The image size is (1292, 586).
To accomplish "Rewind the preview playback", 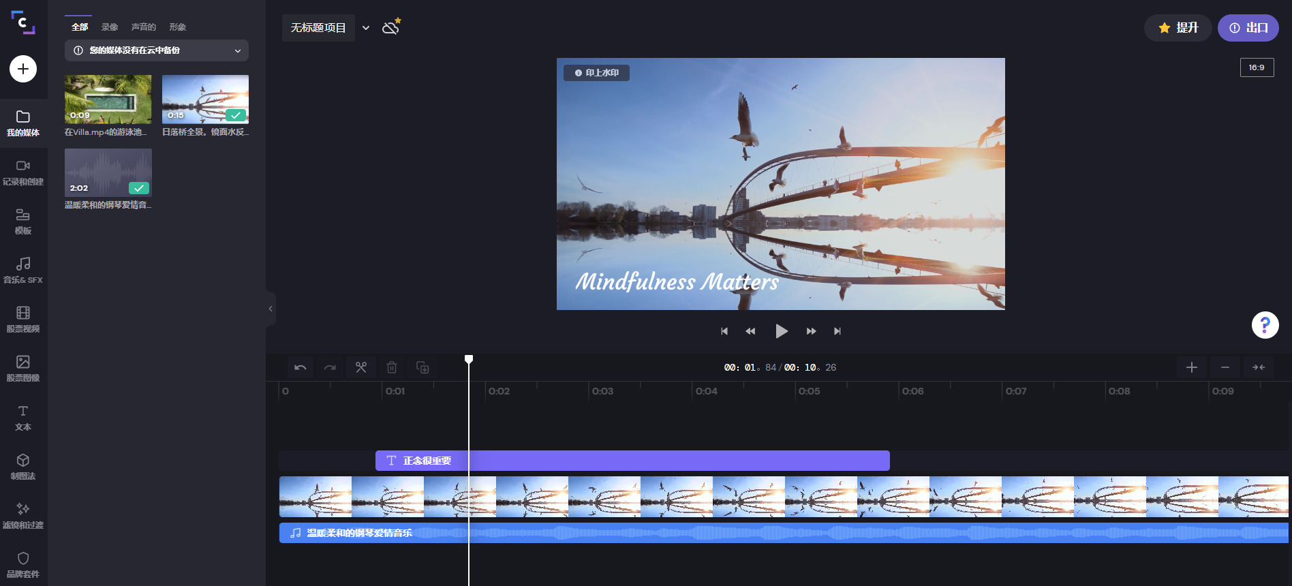I will pos(750,331).
